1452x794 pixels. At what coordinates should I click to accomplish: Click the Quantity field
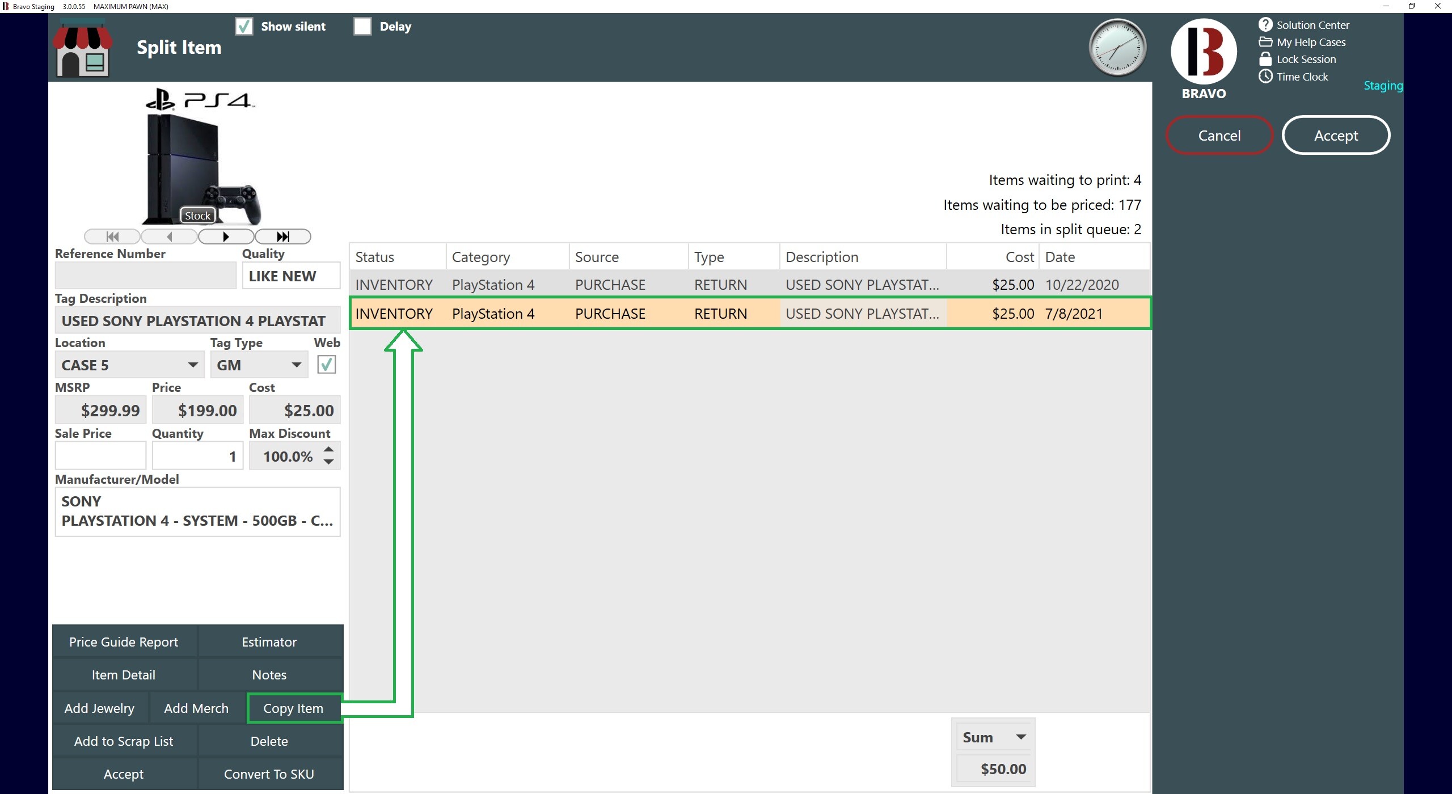pyautogui.click(x=197, y=456)
